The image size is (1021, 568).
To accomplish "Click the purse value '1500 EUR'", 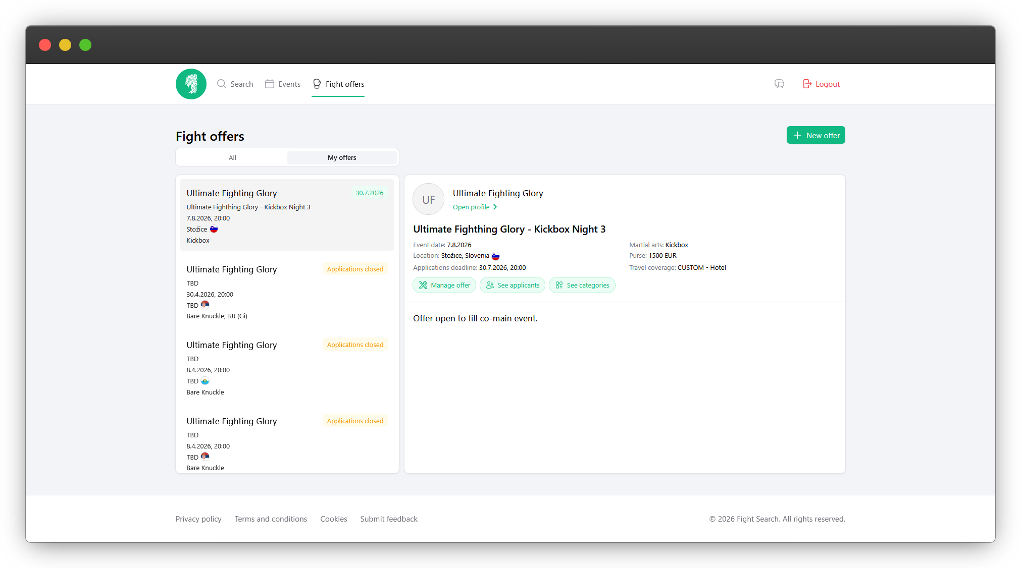I will [662, 256].
